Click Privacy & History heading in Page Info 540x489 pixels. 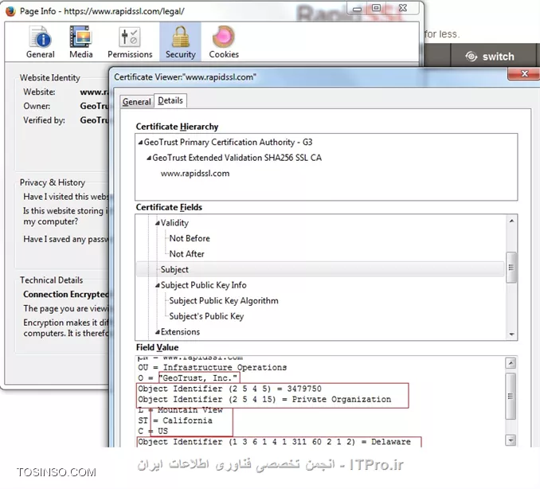pyautogui.click(x=53, y=182)
